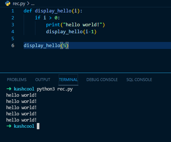
Task: Switch to the PROBLEMS tab
Action: click(x=17, y=80)
